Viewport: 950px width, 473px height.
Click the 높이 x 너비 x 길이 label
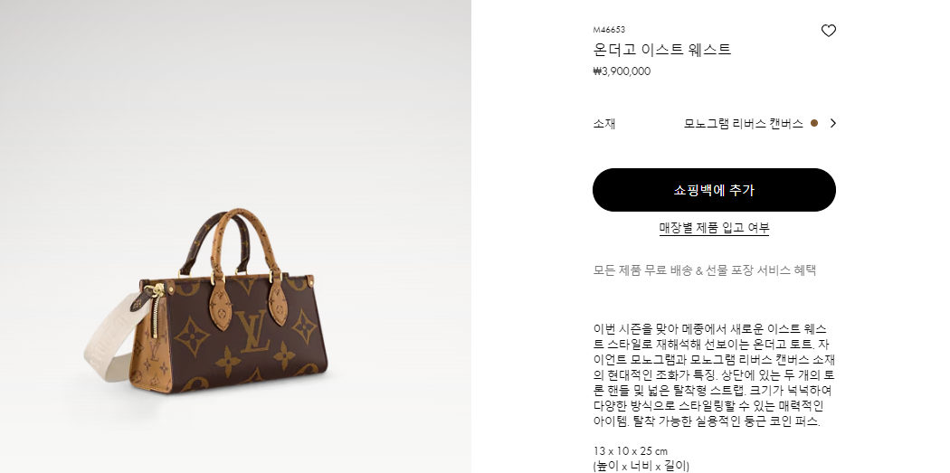(641, 466)
